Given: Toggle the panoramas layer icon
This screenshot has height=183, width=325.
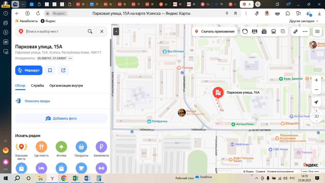Looking at the screenshot, I should click(254, 32).
